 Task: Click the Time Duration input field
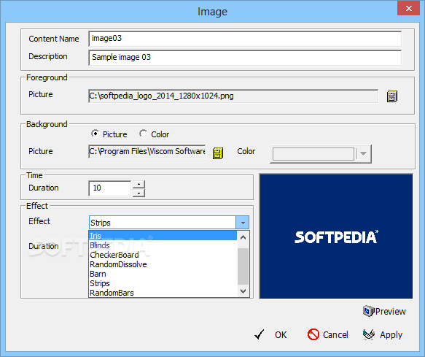(x=110, y=188)
